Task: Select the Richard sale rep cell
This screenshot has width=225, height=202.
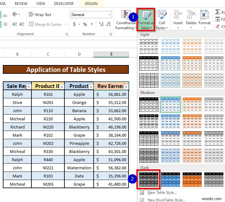Action: tap(17, 127)
